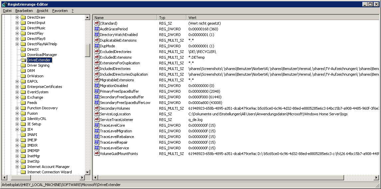Image resolution: width=381 pixels, height=189 pixels.
Task: Click the MigratableExtensions string icon
Action: click(x=97, y=80)
